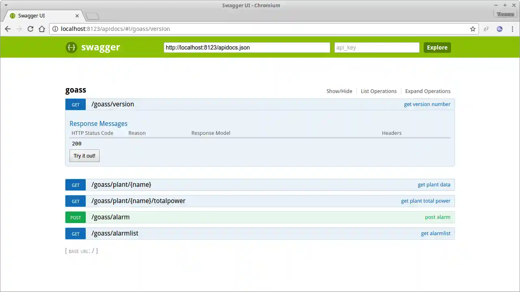Expand the /goass/alarmlist operation
The height and width of the screenshot is (292, 520).
(x=114, y=233)
